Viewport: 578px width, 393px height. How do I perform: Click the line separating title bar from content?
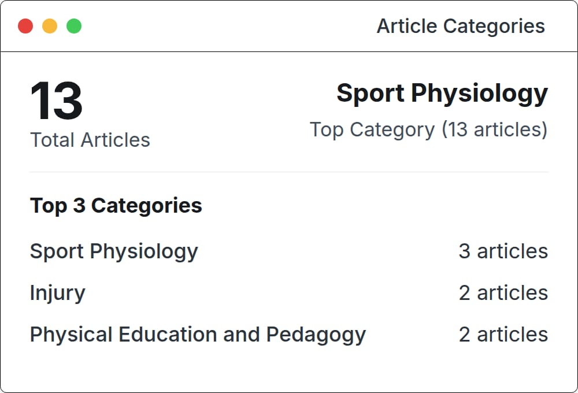289,52
